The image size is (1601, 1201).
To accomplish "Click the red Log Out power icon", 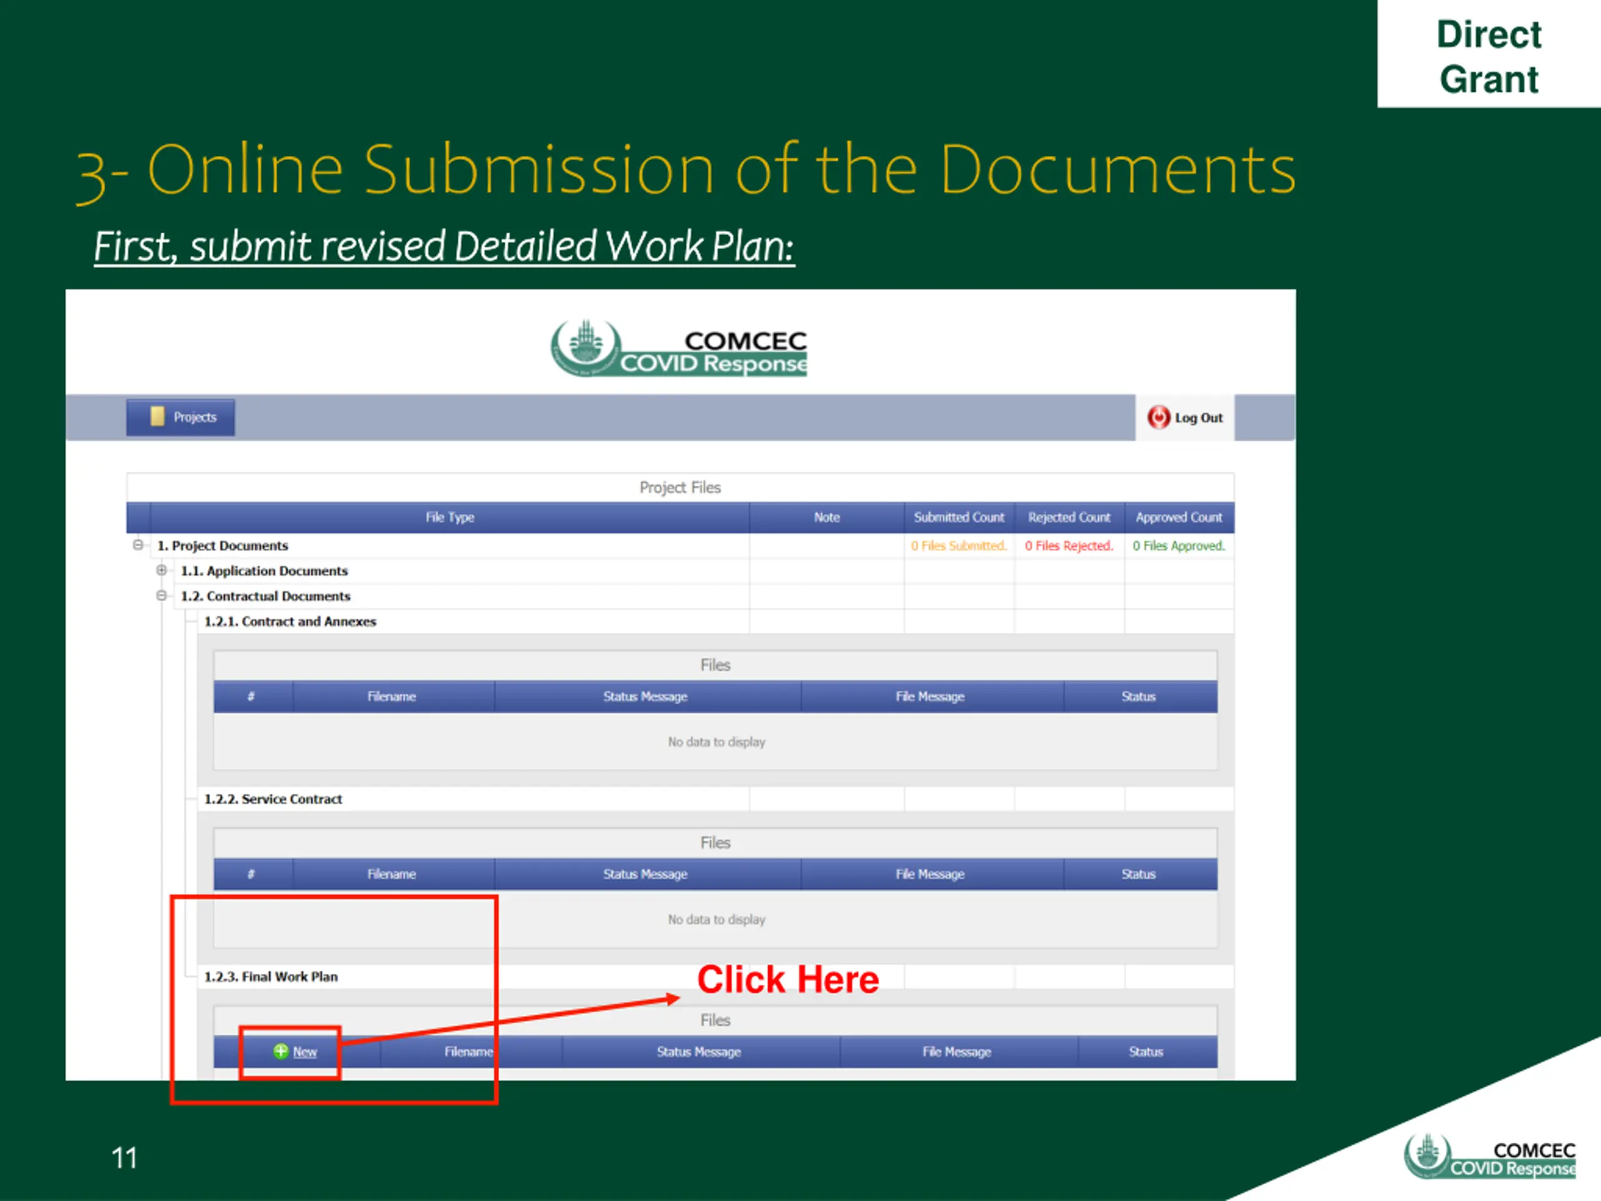I will coord(1158,417).
